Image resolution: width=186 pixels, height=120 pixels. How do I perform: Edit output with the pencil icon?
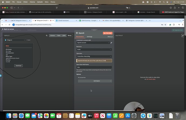click(x=183, y=36)
